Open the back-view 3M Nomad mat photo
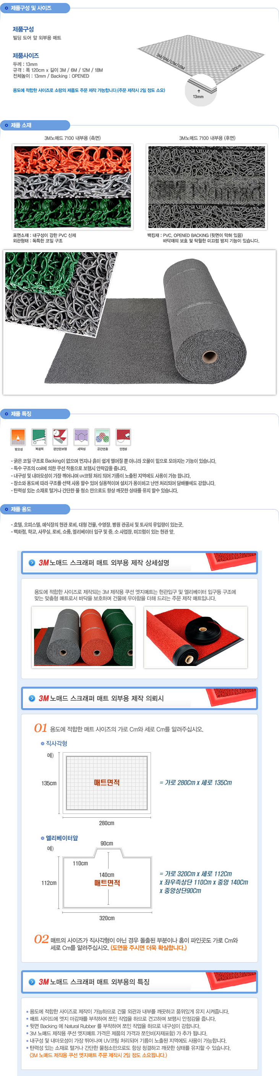This screenshot has height=1076, width=279. point(206,187)
